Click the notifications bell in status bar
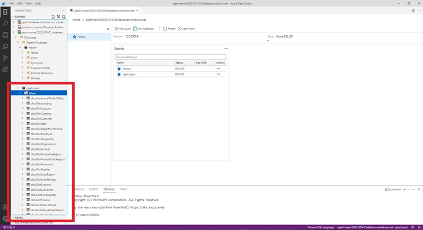This screenshot has width=423, height=230. [419, 228]
